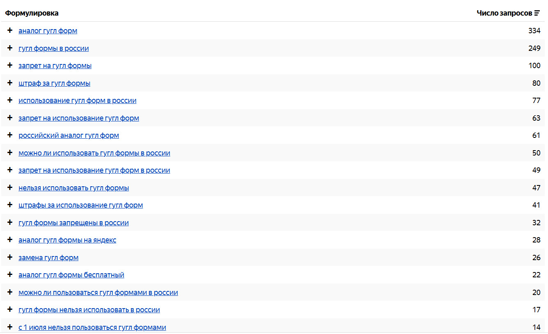The width and height of the screenshot is (548, 334).
Task: Open link 'использование гугл форм в россии'
Action: (x=77, y=101)
